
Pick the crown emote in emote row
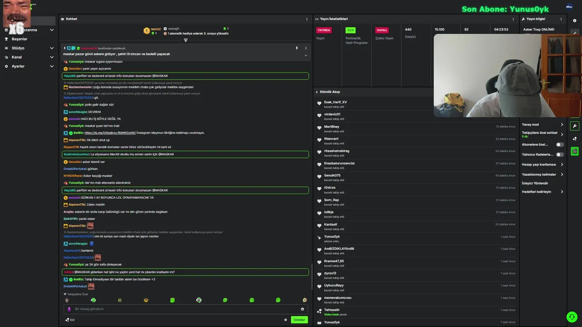point(146,300)
